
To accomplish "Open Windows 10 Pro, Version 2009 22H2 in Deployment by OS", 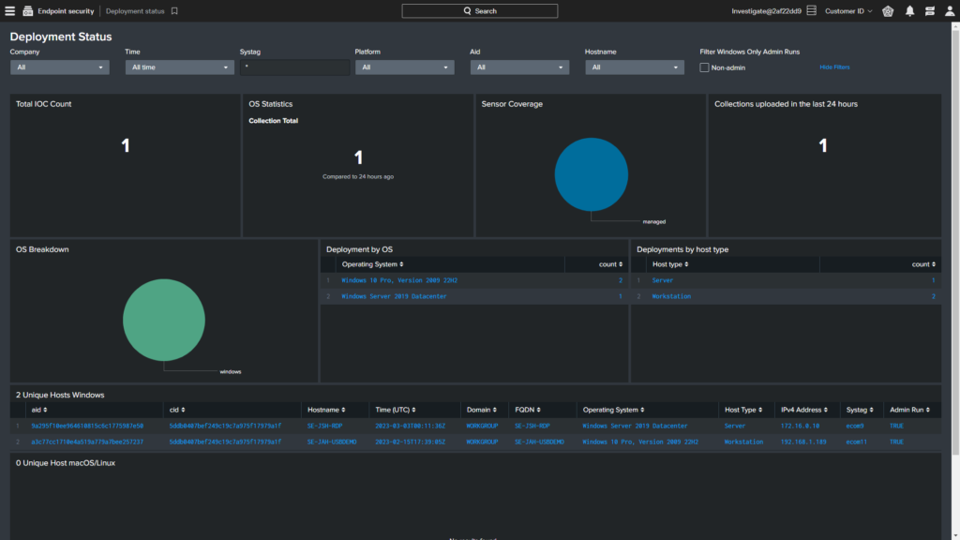I will tap(399, 280).
